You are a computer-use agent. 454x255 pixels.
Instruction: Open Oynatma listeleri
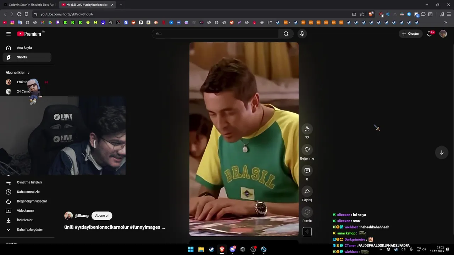tap(27, 182)
